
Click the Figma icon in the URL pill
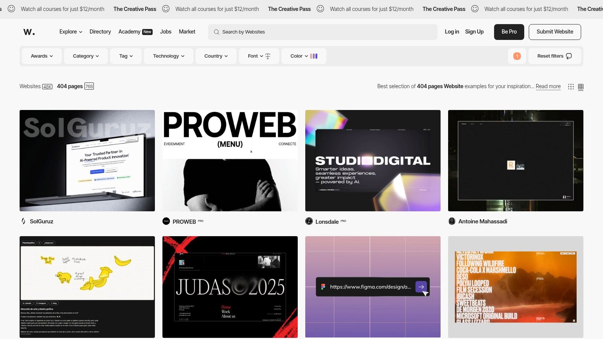point(322,287)
